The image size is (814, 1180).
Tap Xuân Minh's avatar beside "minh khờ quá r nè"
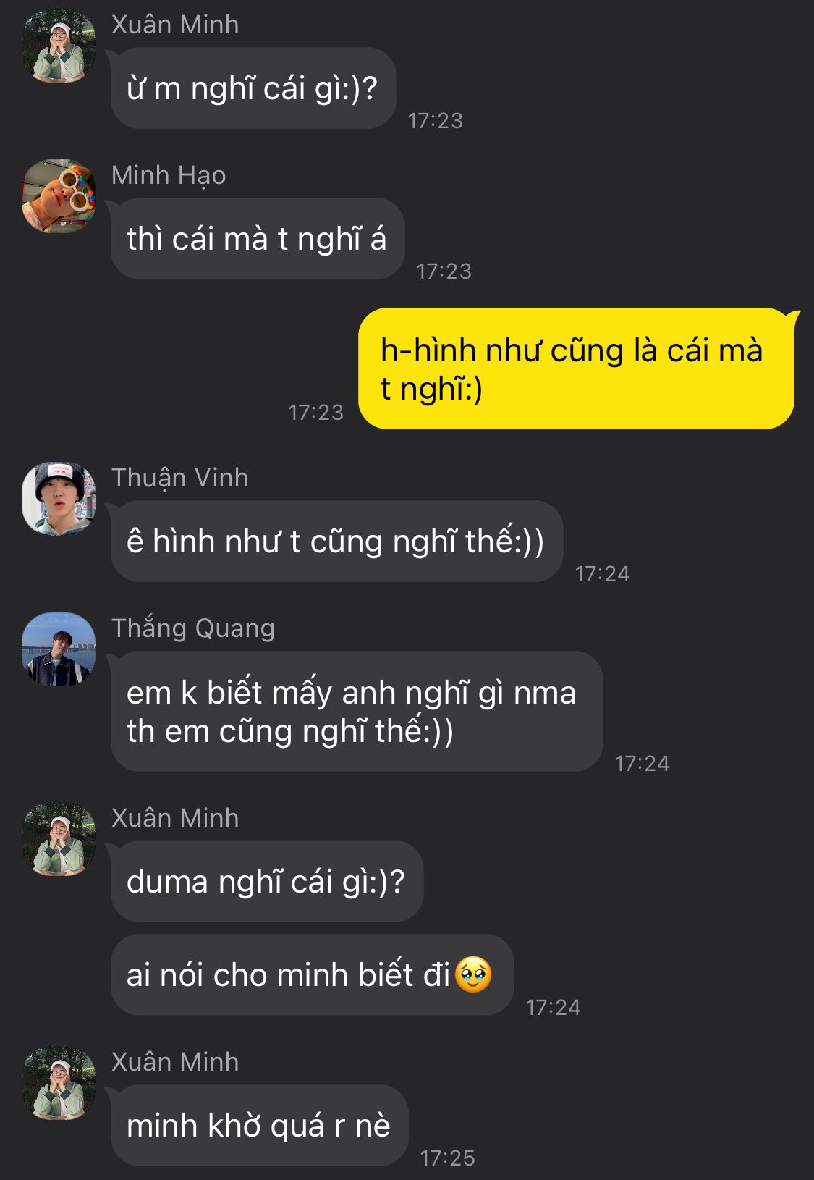point(59,1083)
